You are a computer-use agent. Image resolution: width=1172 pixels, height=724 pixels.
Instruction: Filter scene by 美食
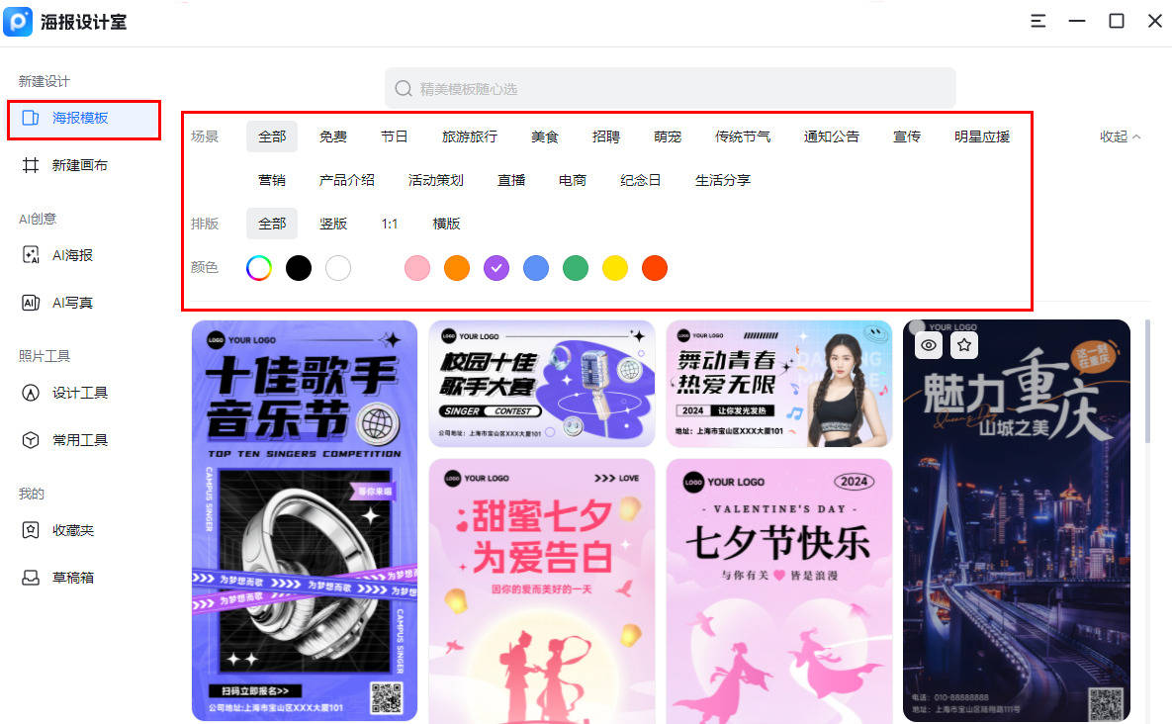(x=545, y=136)
